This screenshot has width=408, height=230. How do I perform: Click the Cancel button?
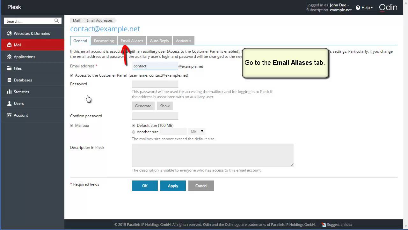[x=201, y=186]
